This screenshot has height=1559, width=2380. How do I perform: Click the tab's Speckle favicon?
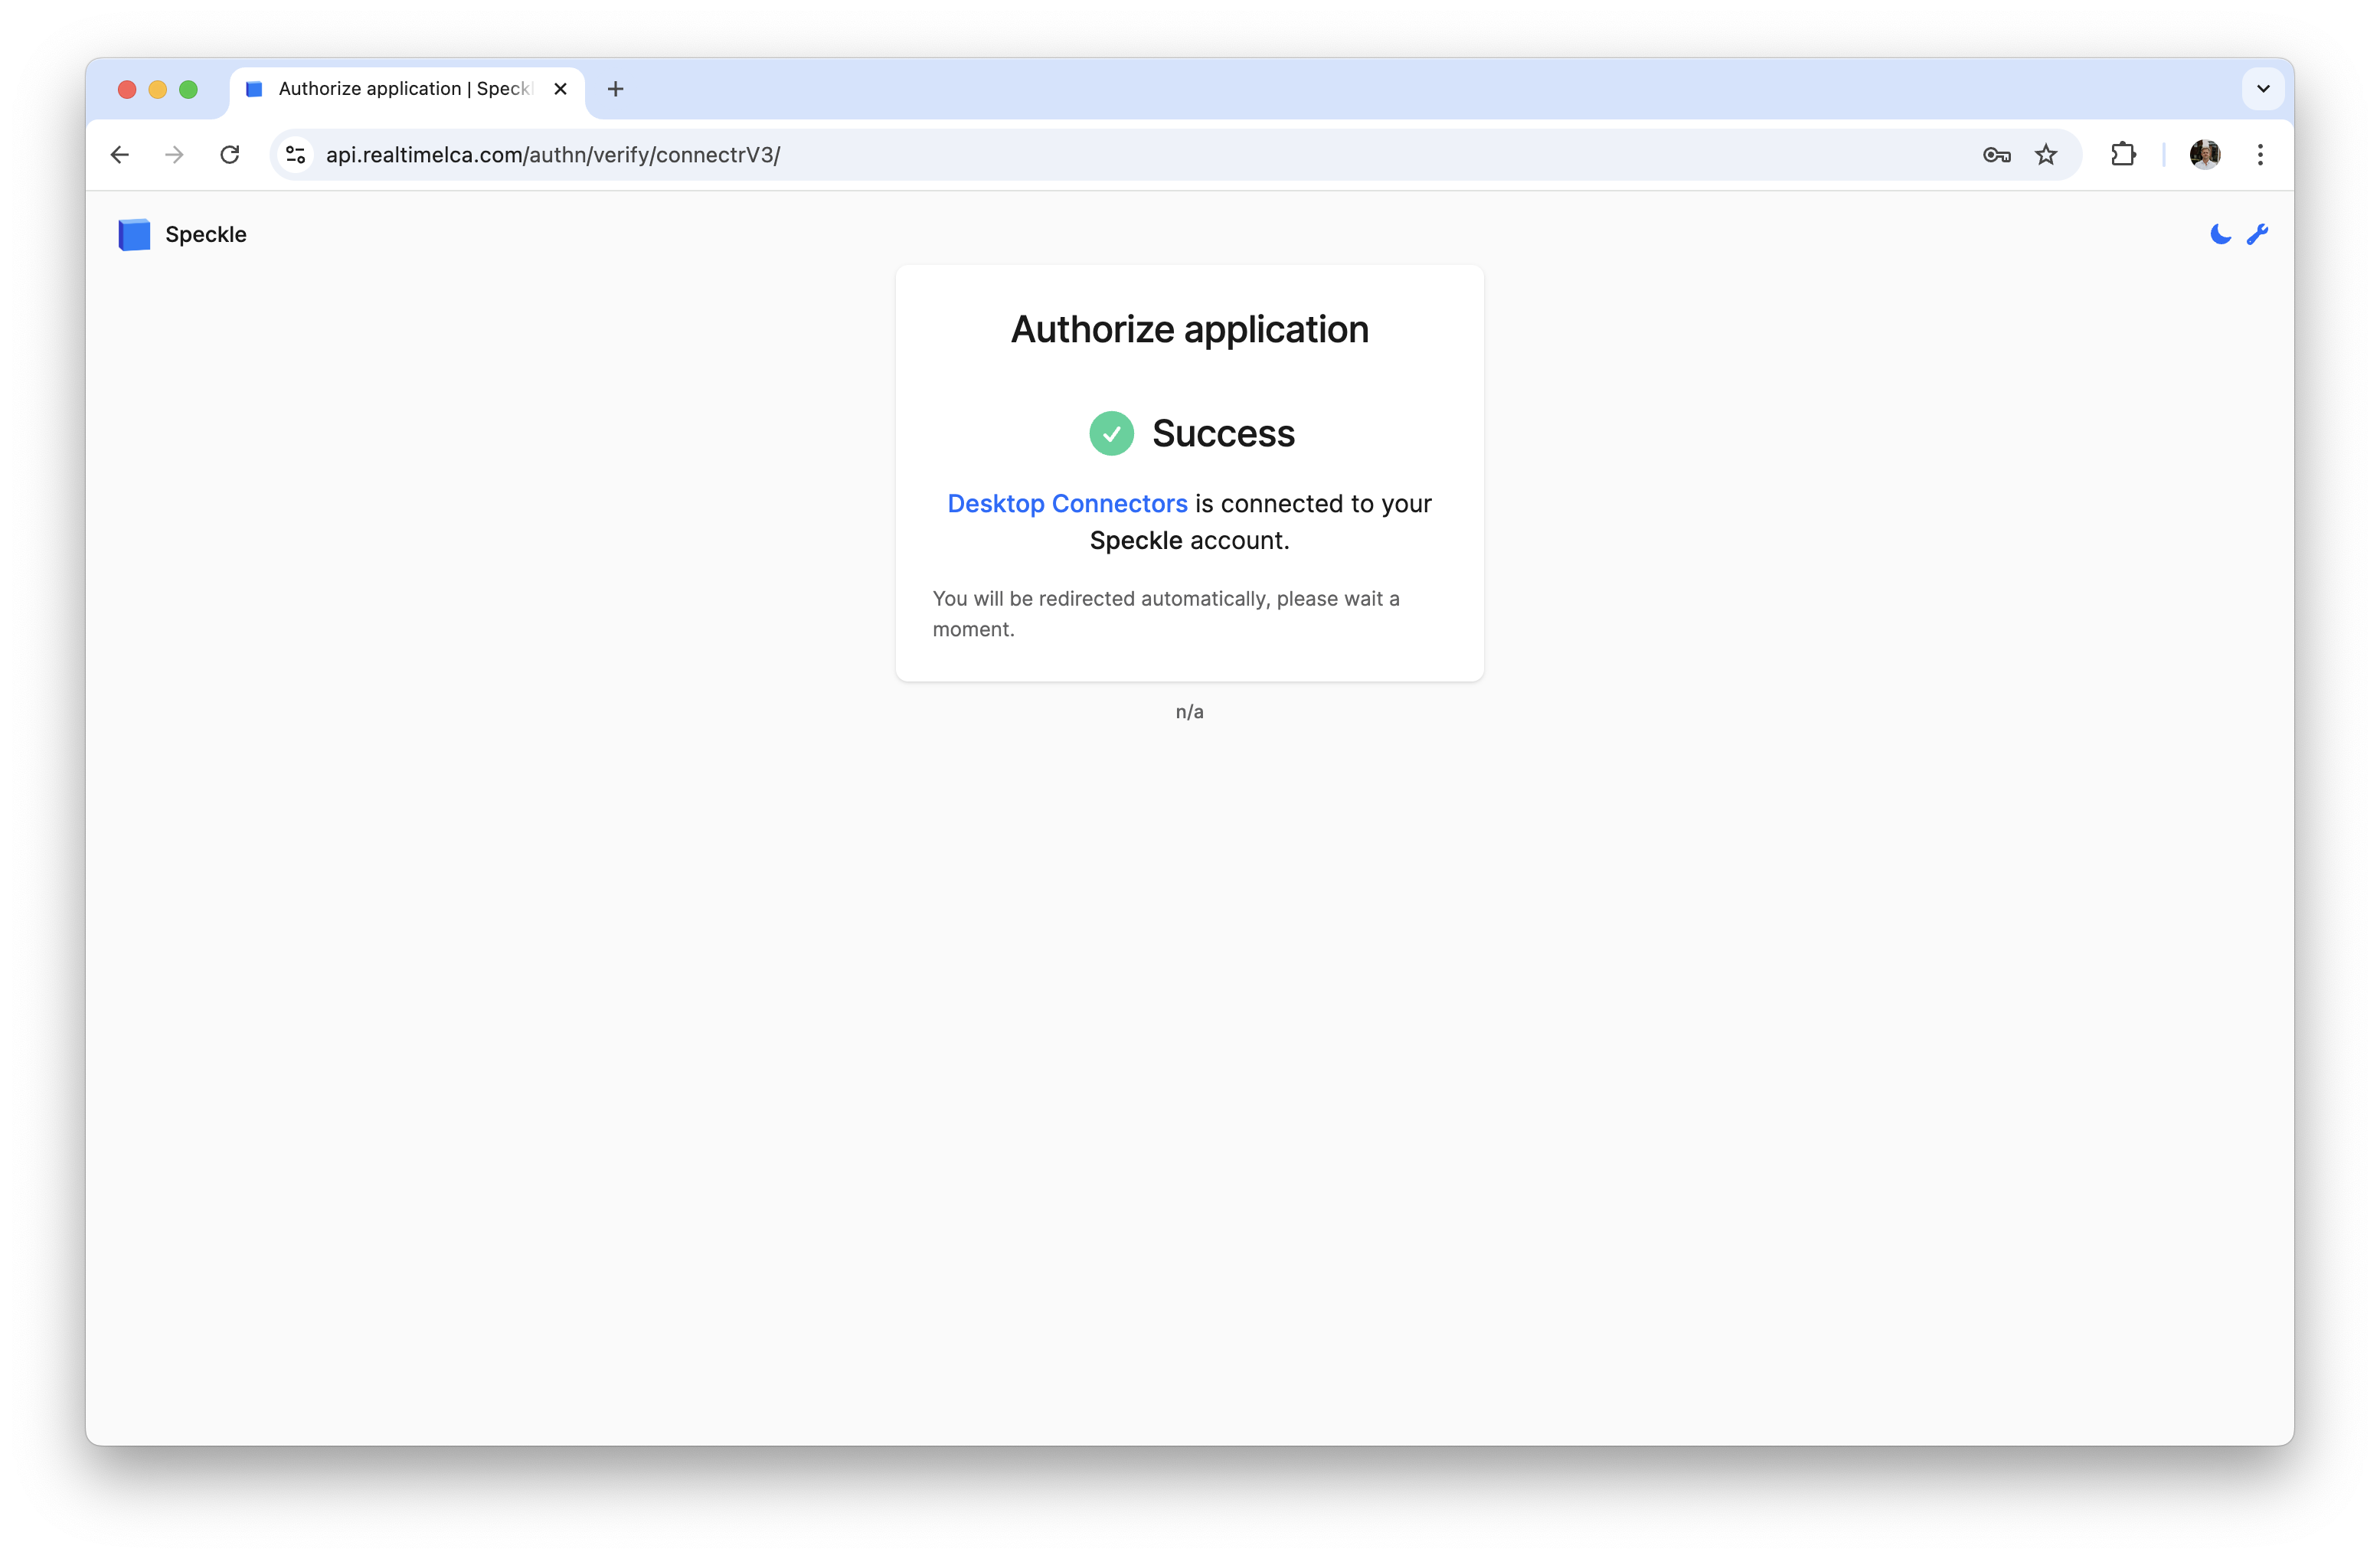click(x=254, y=89)
